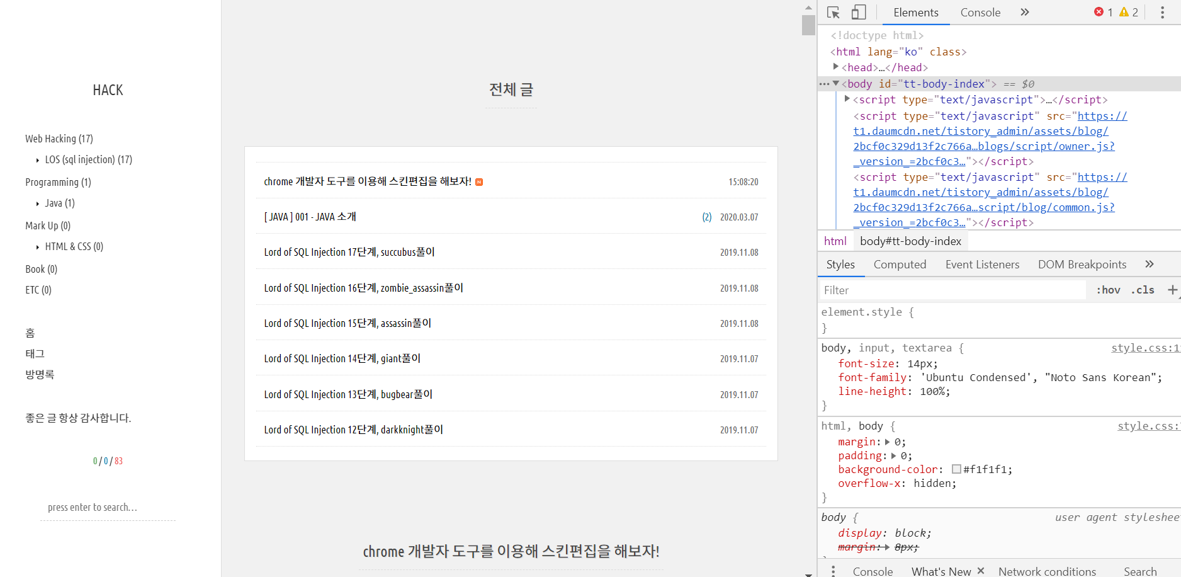Open the HTML & CSS (0) subcategory
The width and height of the screenshot is (1181, 577).
(74, 246)
